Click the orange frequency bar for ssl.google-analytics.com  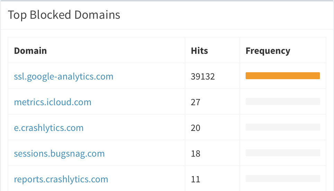click(x=283, y=76)
